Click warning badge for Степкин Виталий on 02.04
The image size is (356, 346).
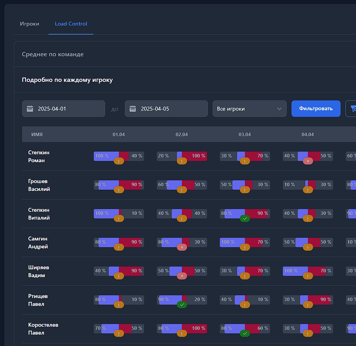(x=182, y=219)
